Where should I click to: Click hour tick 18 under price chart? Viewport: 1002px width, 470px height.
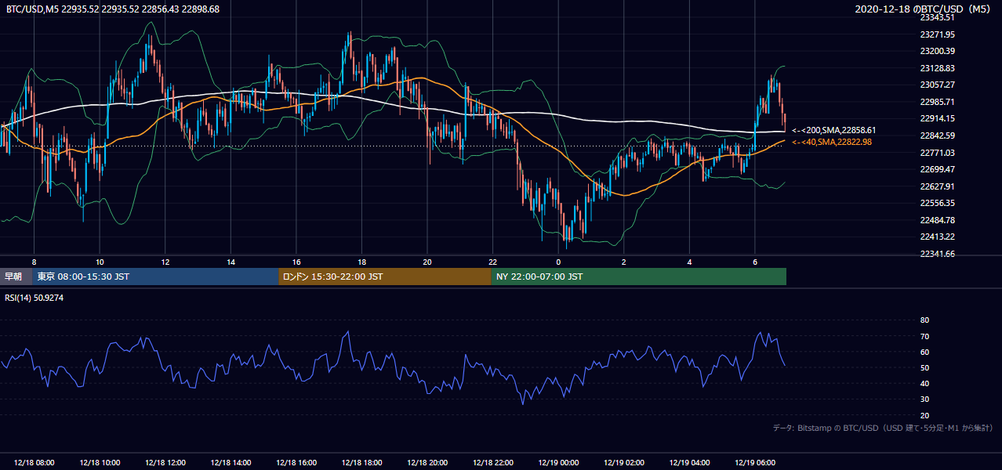coord(361,262)
